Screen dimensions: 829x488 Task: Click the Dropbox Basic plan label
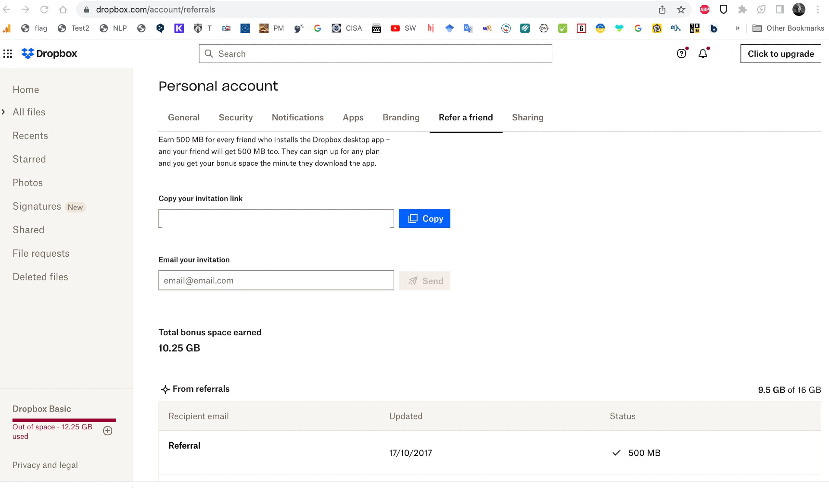[41, 409]
